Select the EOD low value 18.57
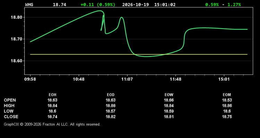Viewport: 260px width, 138px height. click(111, 111)
